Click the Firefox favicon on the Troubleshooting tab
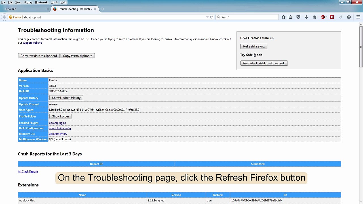 point(55,9)
